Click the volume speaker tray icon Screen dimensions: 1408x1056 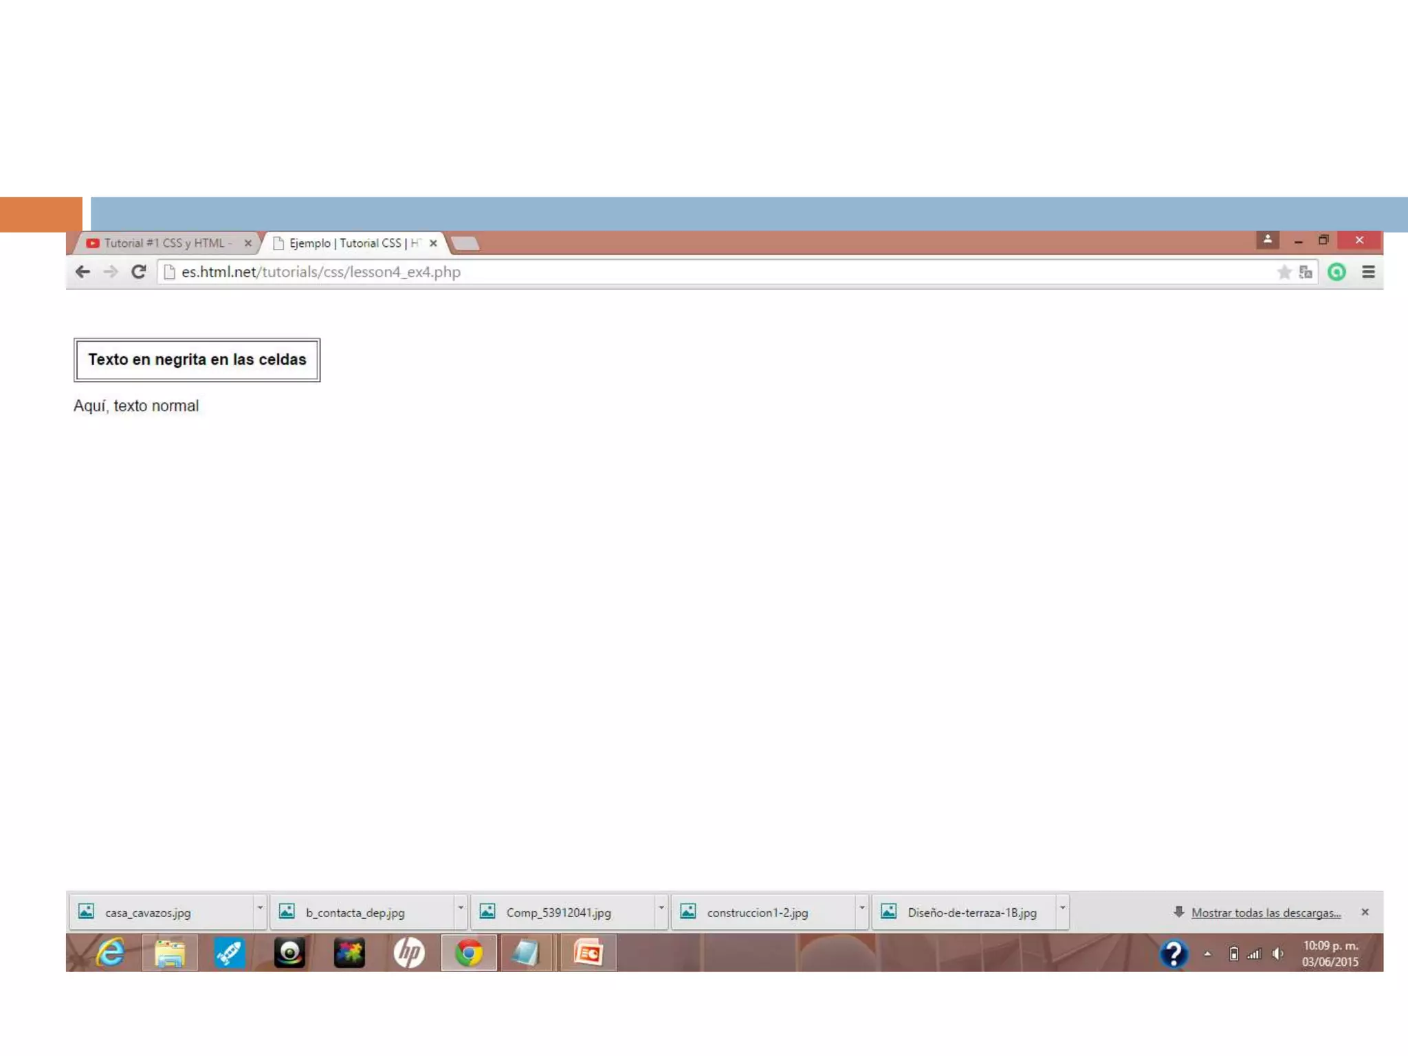pos(1277,954)
